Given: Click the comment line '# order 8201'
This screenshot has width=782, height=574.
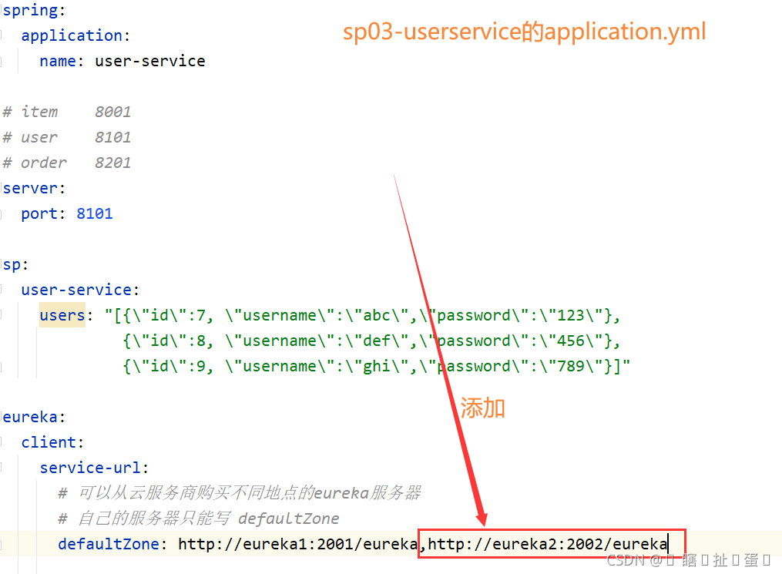Looking at the screenshot, I should 67,163.
